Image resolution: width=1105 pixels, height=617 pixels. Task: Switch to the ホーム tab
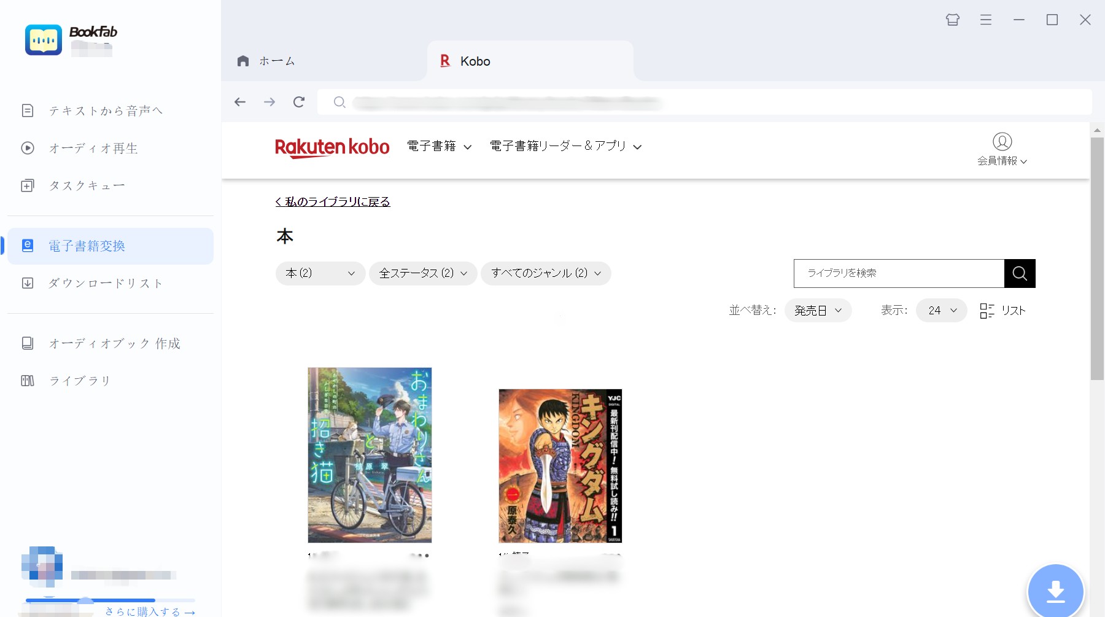pyautogui.click(x=324, y=61)
